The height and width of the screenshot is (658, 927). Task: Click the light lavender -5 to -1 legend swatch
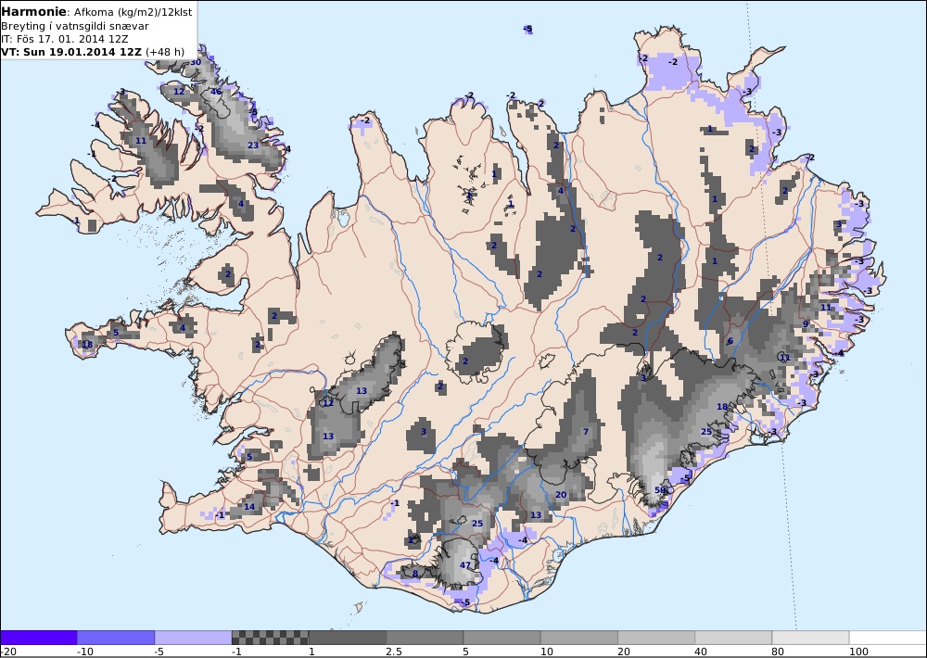pyautogui.click(x=194, y=638)
